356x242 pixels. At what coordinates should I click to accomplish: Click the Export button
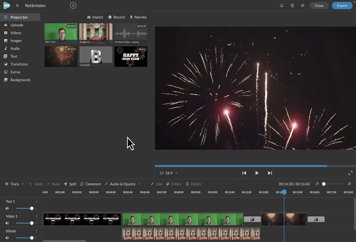(x=342, y=6)
